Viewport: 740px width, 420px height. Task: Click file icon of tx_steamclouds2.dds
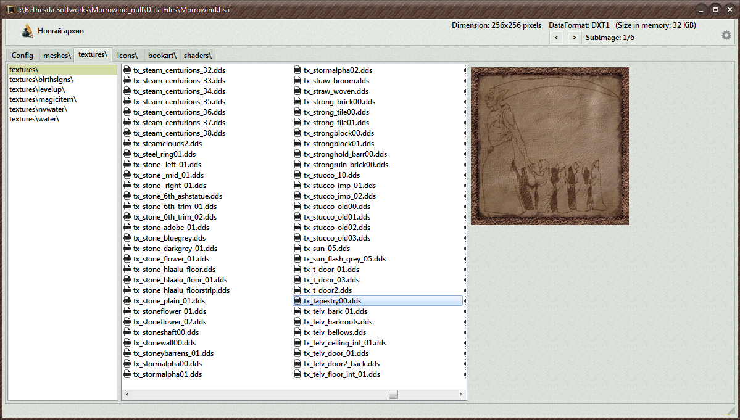coord(127,144)
